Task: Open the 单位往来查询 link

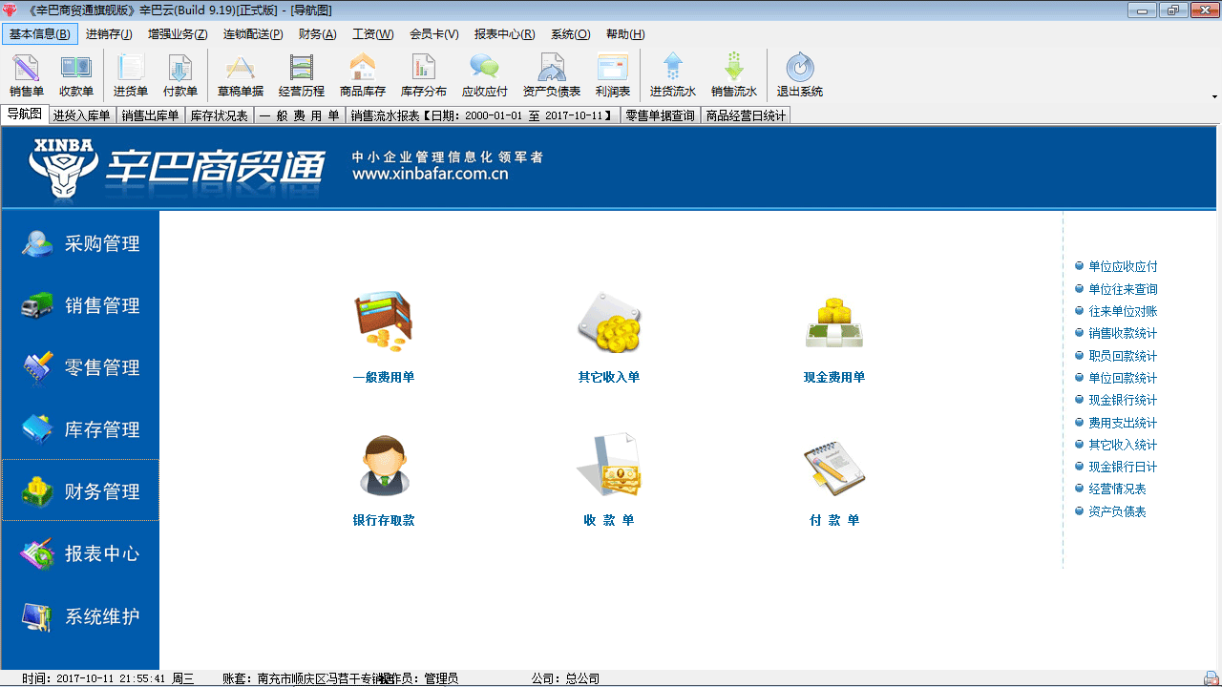Action: [1123, 289]
